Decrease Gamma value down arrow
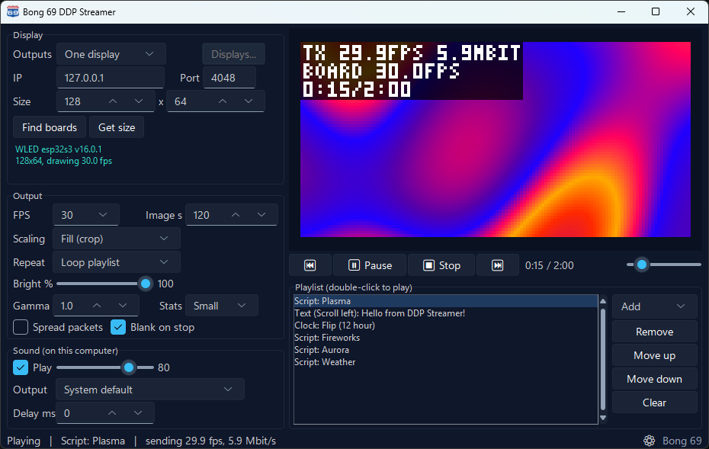 tap(123, 306)
